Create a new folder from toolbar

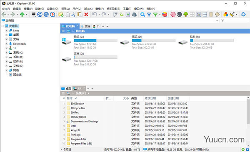click(61, 15)
